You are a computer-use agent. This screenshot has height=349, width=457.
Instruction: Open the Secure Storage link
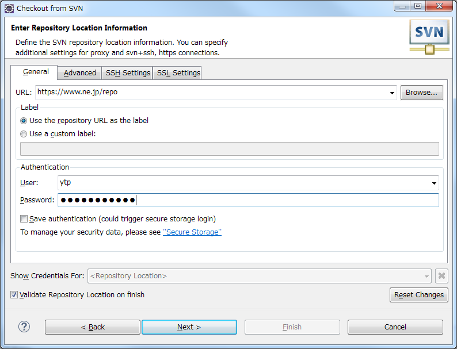[192, 232]
